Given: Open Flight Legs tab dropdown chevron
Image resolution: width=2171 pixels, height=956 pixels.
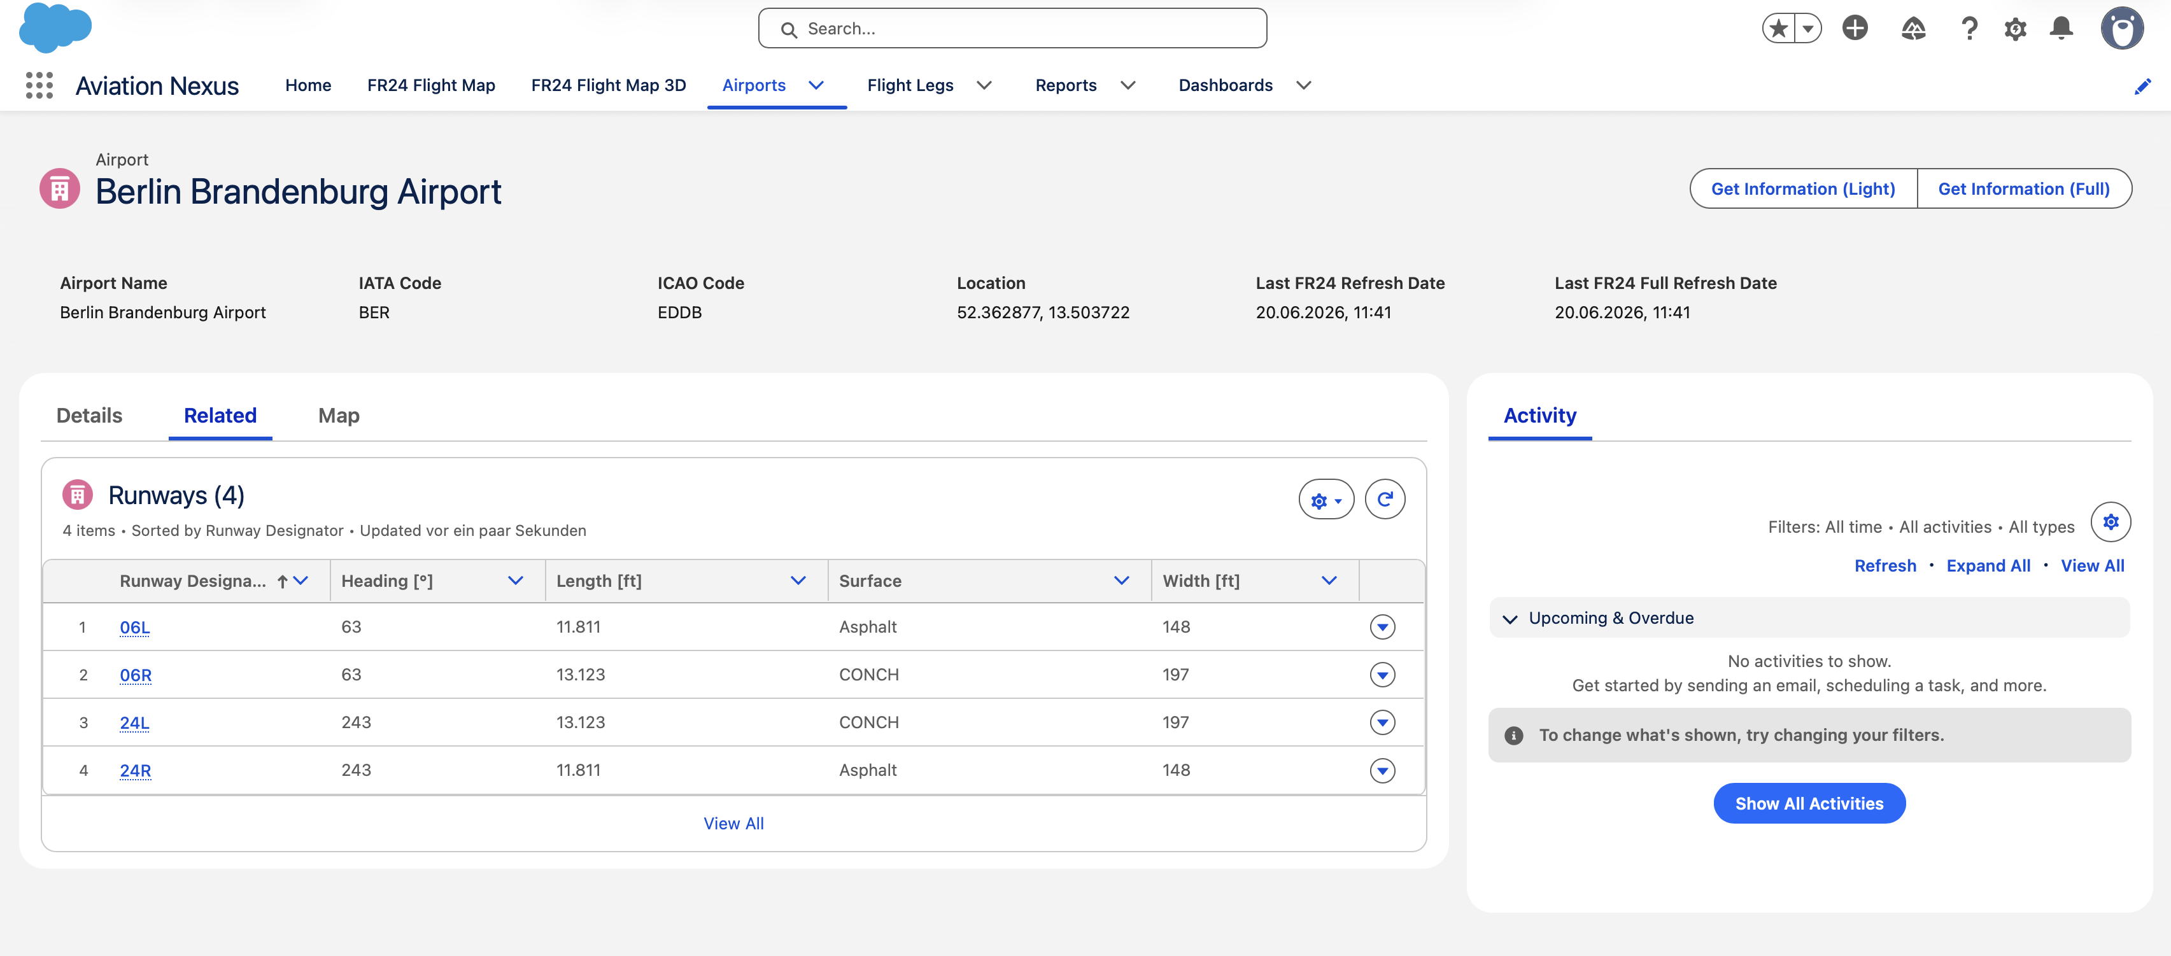Looking at the screenshot, I should (x=984, y=85).
